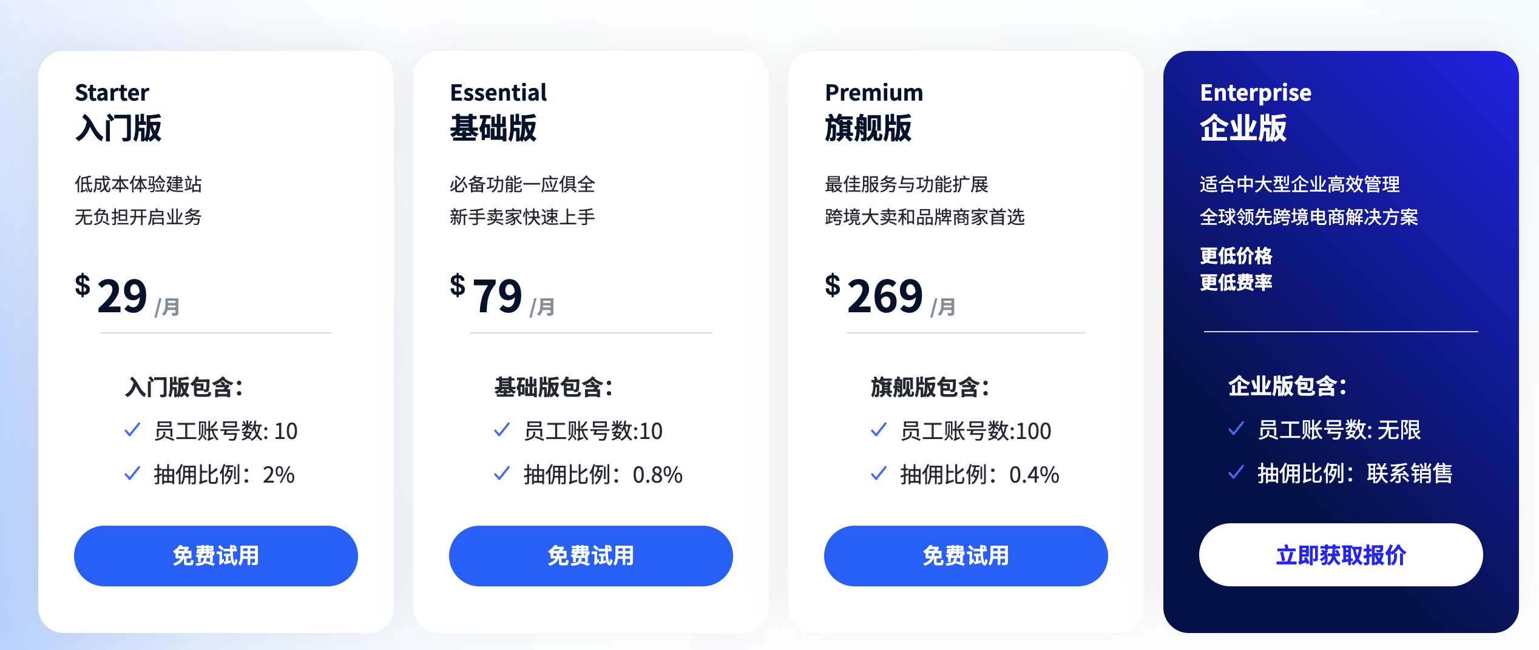Click the 免费试用 button under Essential plan
This screenshot has width=1539, height=650.
[590, 555]
